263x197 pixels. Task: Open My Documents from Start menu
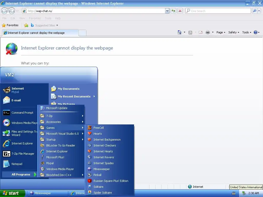click(73, 89)
